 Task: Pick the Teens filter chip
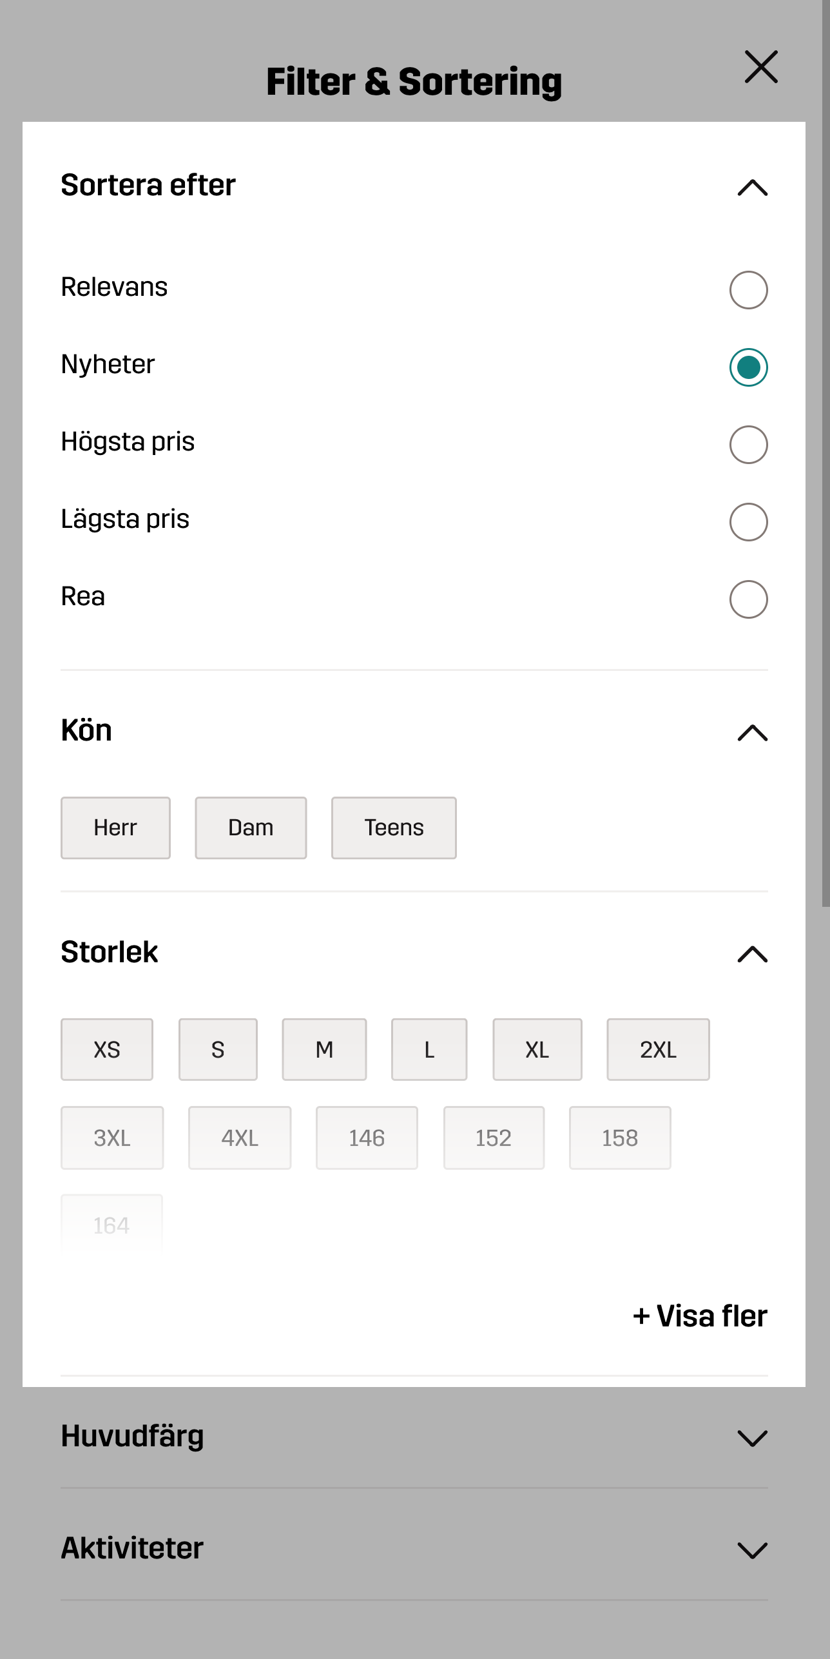click(x=394, y=828)
